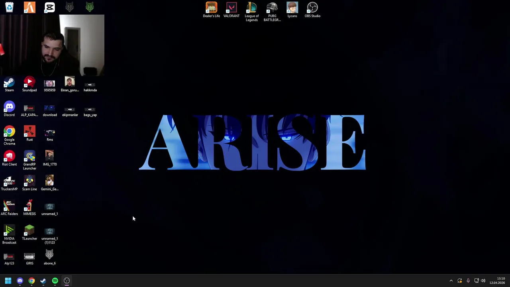Open the Windows Start menu

coord(8,281)
